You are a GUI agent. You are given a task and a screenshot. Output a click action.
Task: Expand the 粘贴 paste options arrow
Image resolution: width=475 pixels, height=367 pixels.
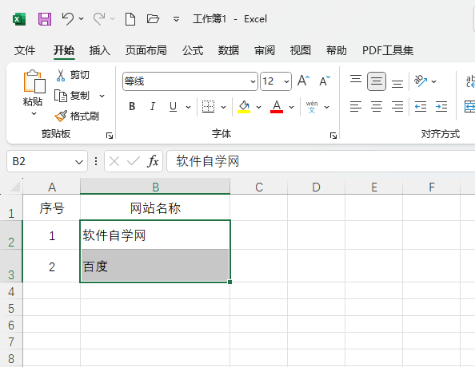(x=34, y=113)
